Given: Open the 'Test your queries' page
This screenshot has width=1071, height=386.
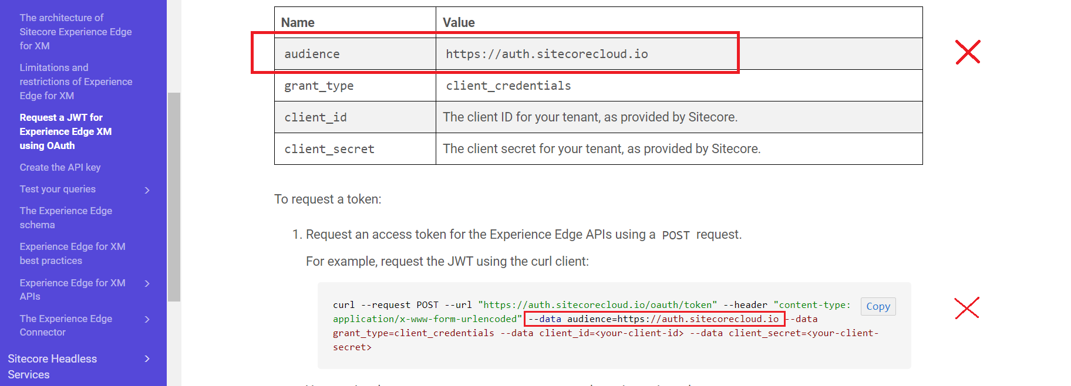Looking at the screenshot, I should pyautogui.click(x=58, y=189).
